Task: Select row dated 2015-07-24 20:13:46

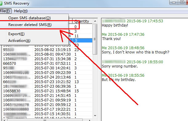Action: 47,77
